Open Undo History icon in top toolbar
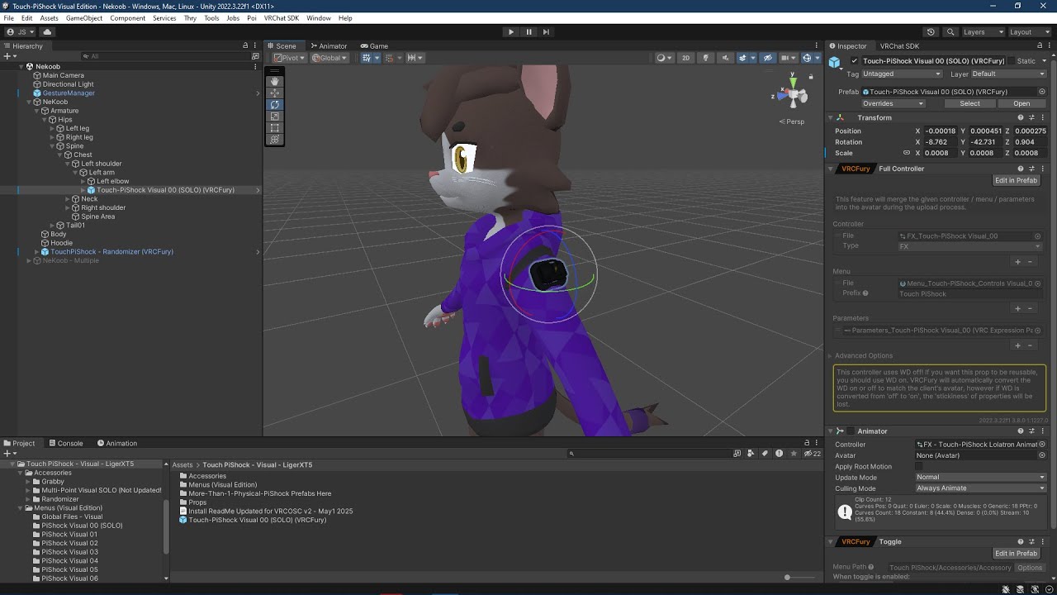 931,32
